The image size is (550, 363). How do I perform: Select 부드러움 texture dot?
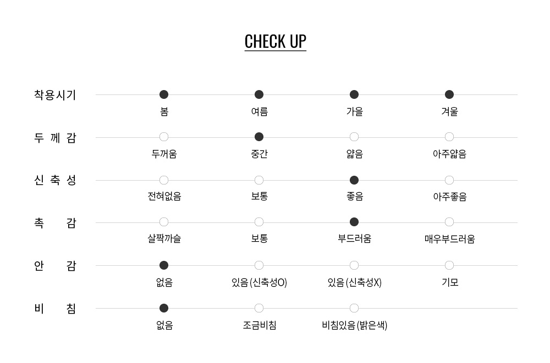354,222
